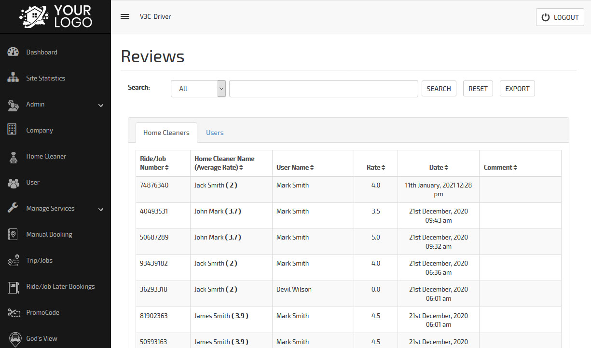The height and width of the screenshot is (348, 591).
Task: Open Site Statistics menu item
Action: (x=45, y=78)
